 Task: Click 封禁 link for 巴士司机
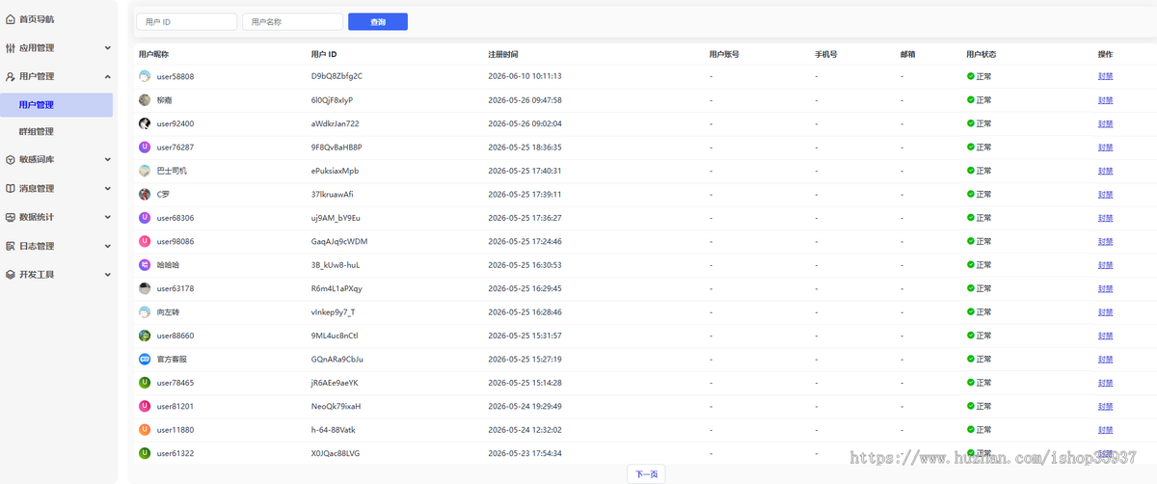(x=1105, y=171)
